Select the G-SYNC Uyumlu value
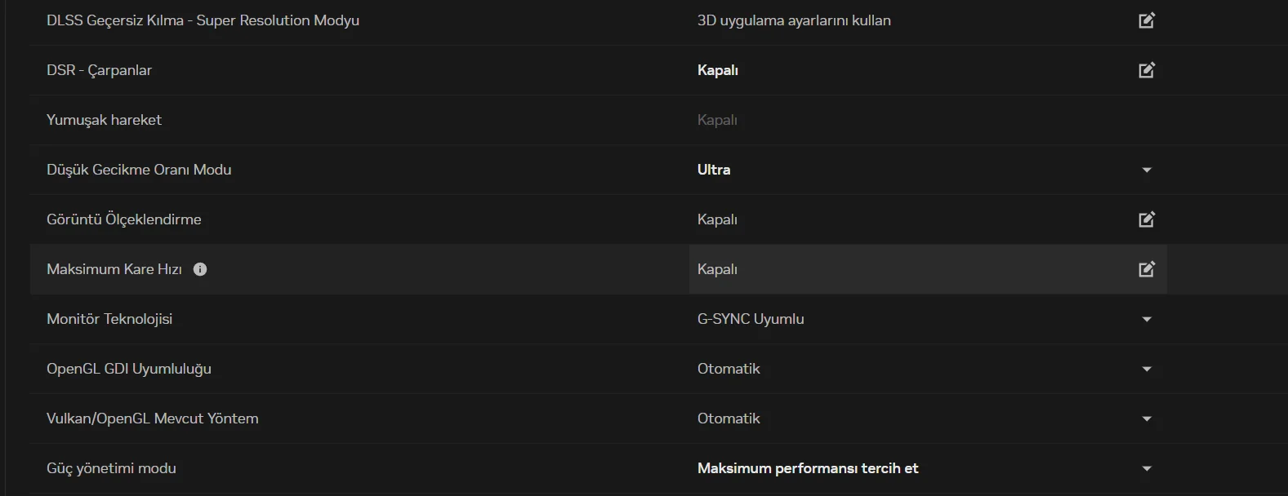The image size is (1288, 496). click(x=751, y=319)
